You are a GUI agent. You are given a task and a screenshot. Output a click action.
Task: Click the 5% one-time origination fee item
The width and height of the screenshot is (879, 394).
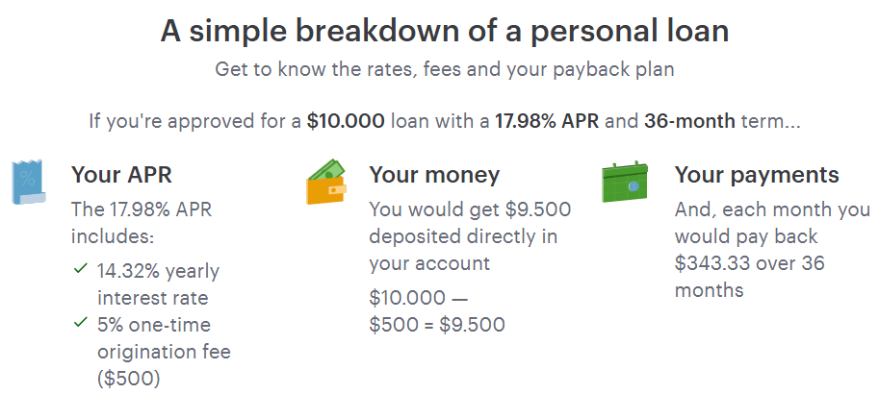pyautogui.click(x=164, y=351)
